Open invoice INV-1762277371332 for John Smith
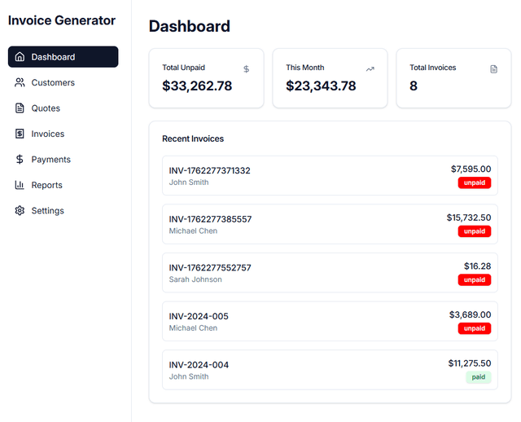This screenshot has width=521, height=422. pos(210,171)
